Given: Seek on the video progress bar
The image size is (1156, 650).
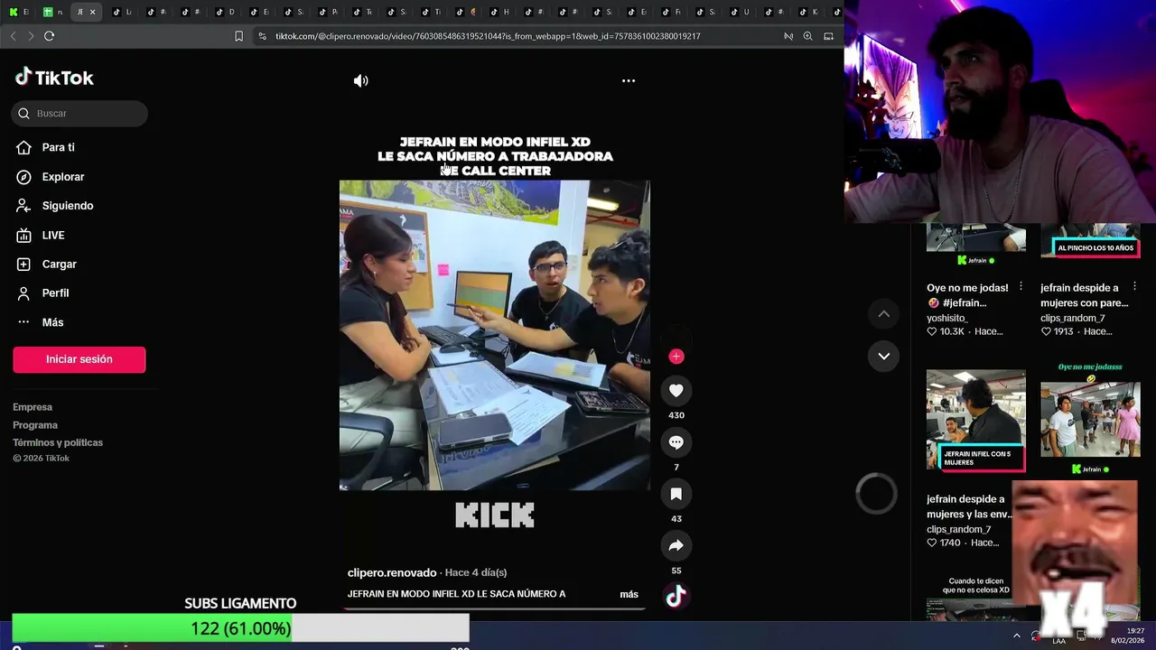Looking at the screenshot, I should click(494, 608).
